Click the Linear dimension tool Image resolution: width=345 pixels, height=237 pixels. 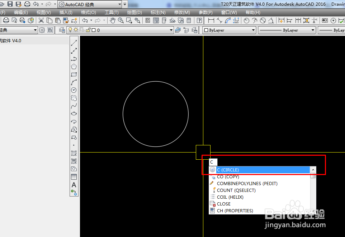tap(211, 21)
